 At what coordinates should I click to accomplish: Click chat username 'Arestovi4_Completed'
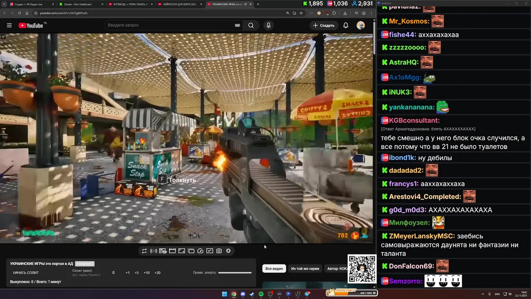pyautogui.click(x=425, y=196)
